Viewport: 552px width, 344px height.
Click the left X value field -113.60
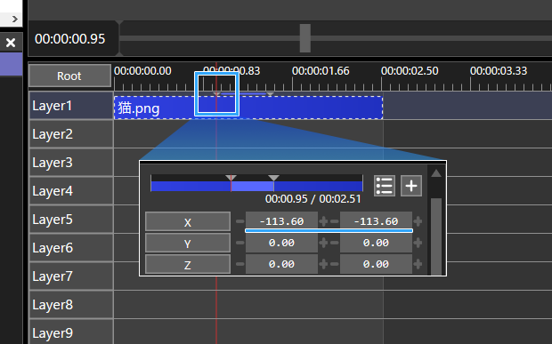pyautogui.click(x=281, y=221)
